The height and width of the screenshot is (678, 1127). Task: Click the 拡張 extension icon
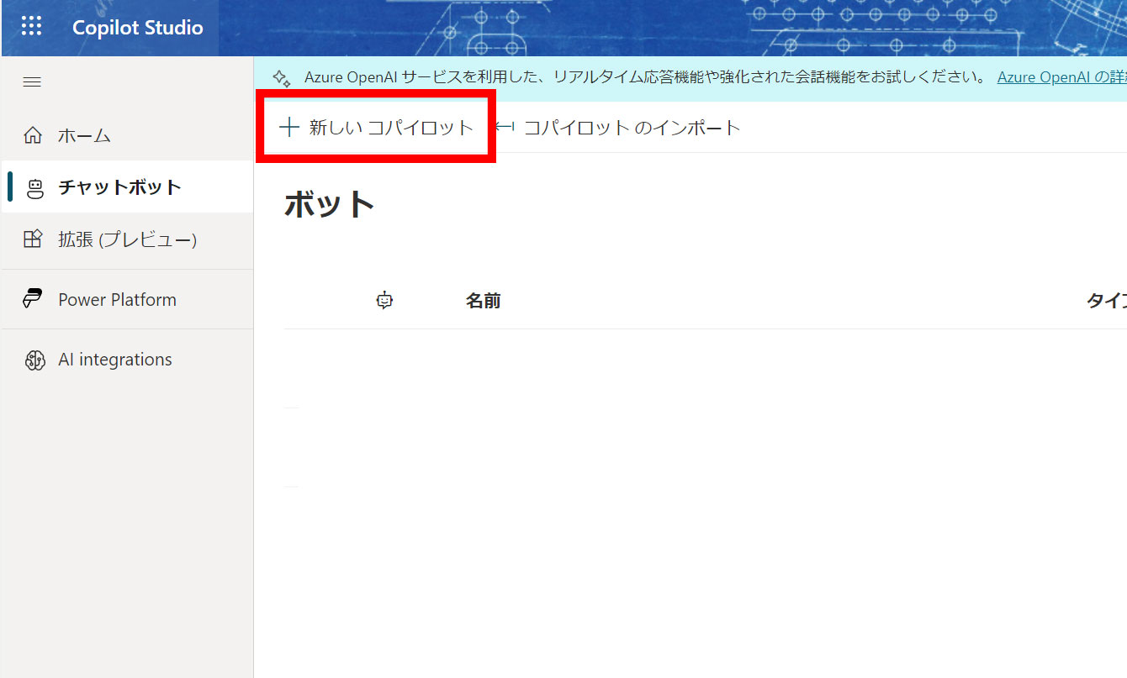click(33, 239)
